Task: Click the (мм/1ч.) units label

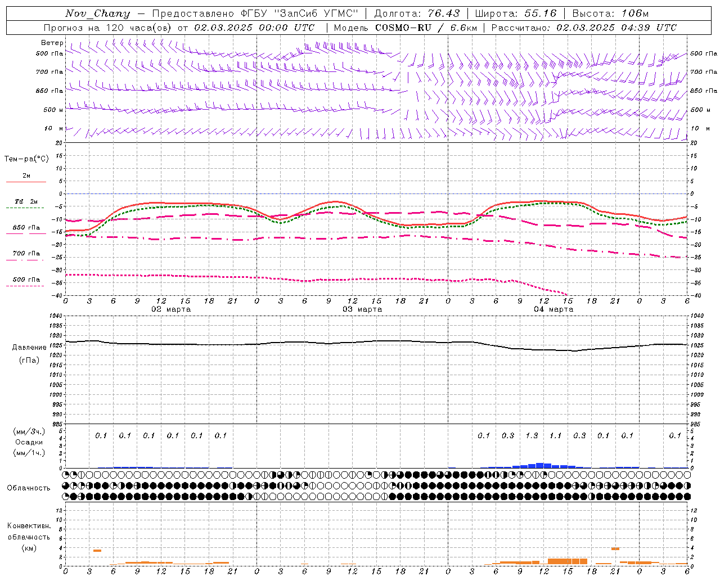Action: pos(29,453)
